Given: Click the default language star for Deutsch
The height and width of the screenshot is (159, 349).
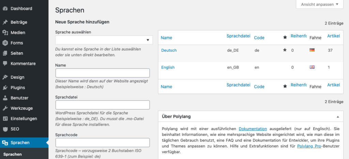Looking at the screenshot, I should coord(285,50).
